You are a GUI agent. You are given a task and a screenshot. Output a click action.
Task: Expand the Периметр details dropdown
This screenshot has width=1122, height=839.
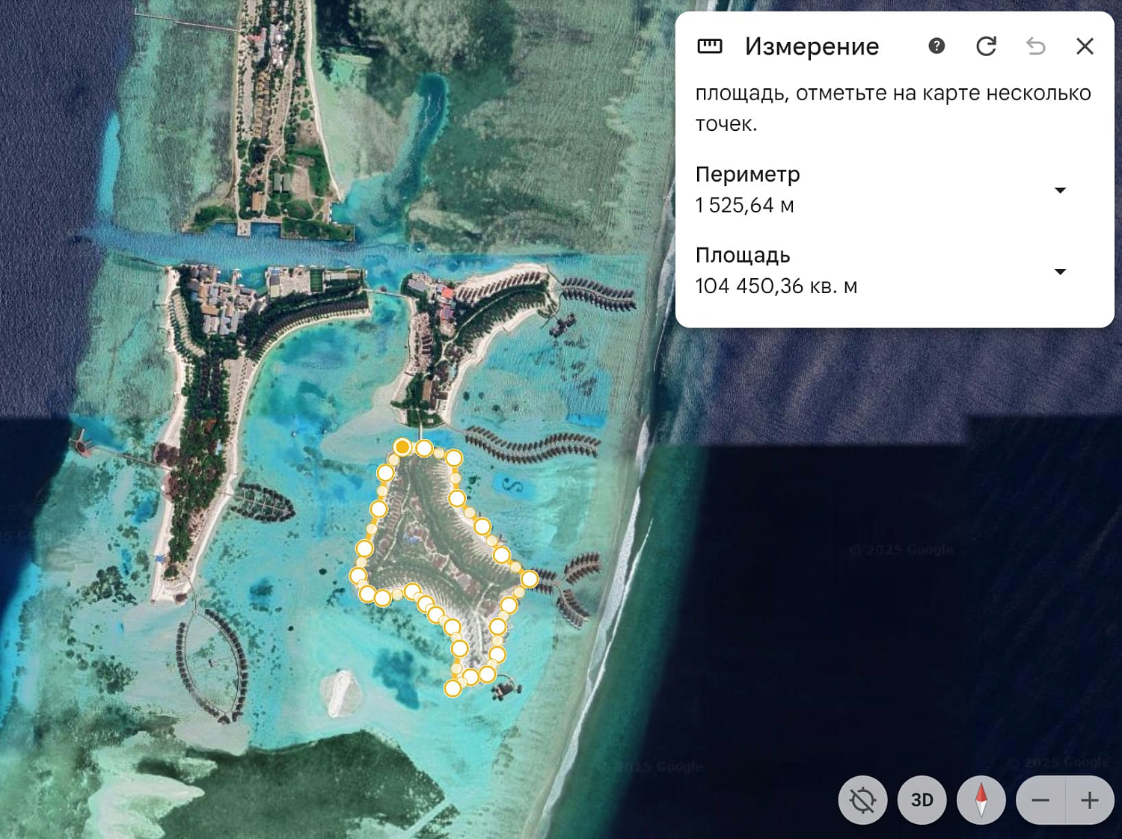tap(1061, 190)
